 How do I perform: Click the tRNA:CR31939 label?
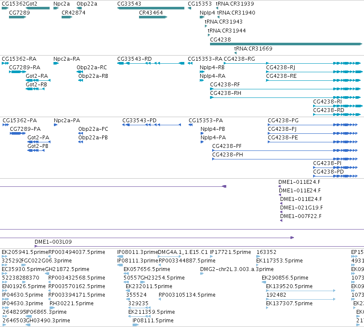pyautogui.click(x=235, y=4)
